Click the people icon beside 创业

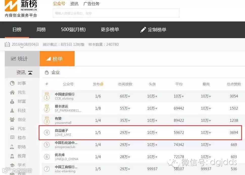(x=12, y=120)
